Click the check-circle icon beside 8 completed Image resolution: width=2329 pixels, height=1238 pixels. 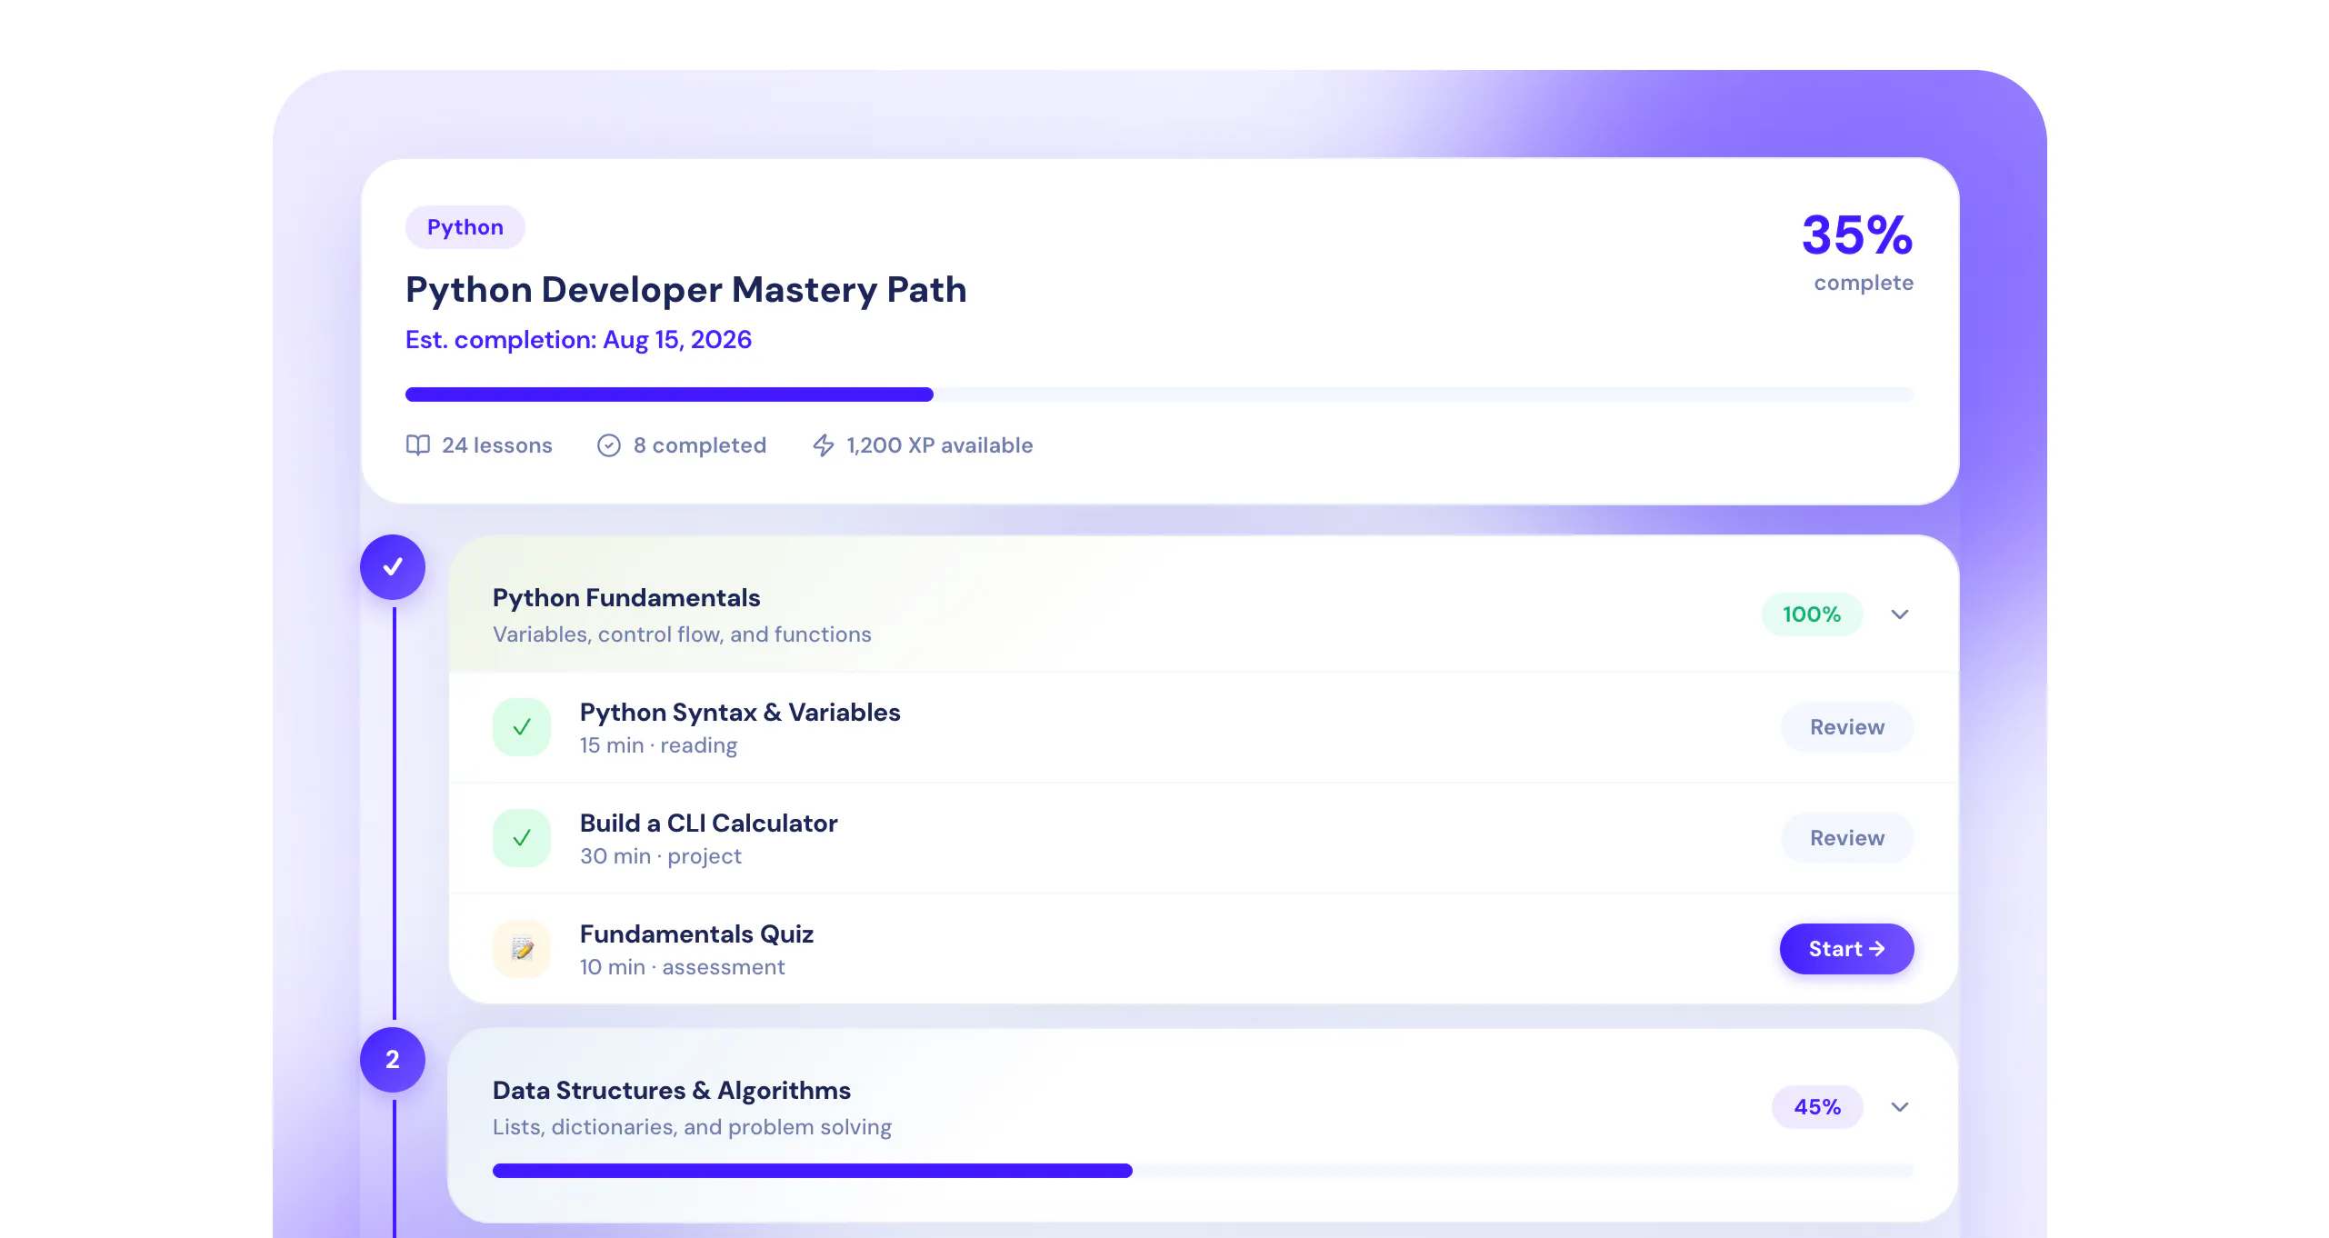point(609,445)
